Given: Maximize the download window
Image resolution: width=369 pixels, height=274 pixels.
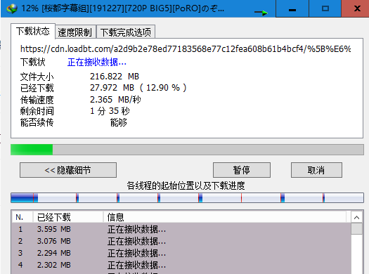Looking at the screenshot, I should 325,8.
